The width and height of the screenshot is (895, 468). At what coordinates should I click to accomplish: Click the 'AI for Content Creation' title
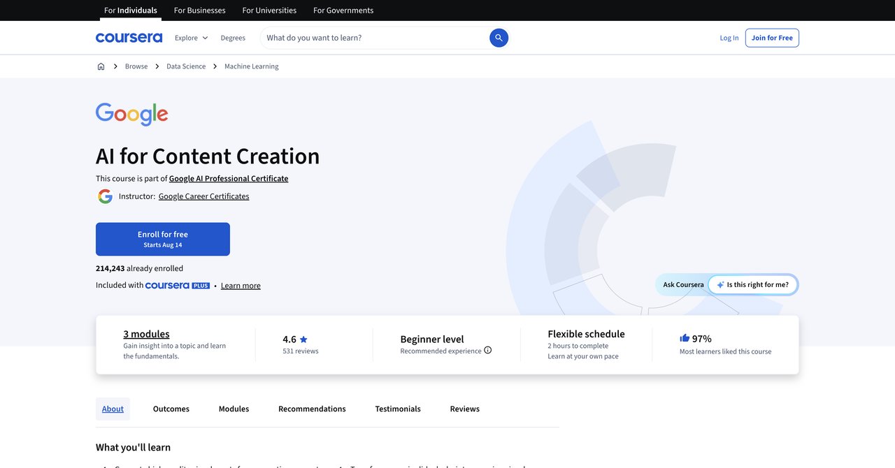(x=208, y=156)
